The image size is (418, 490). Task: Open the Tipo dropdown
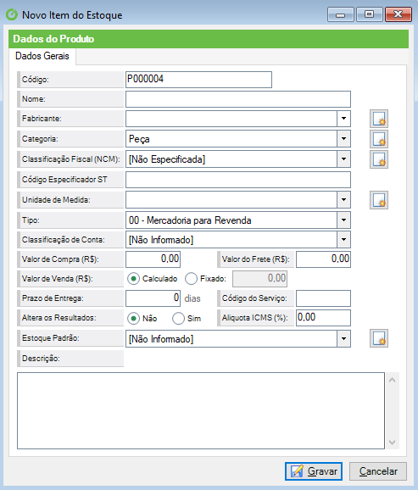pos(343,220)
